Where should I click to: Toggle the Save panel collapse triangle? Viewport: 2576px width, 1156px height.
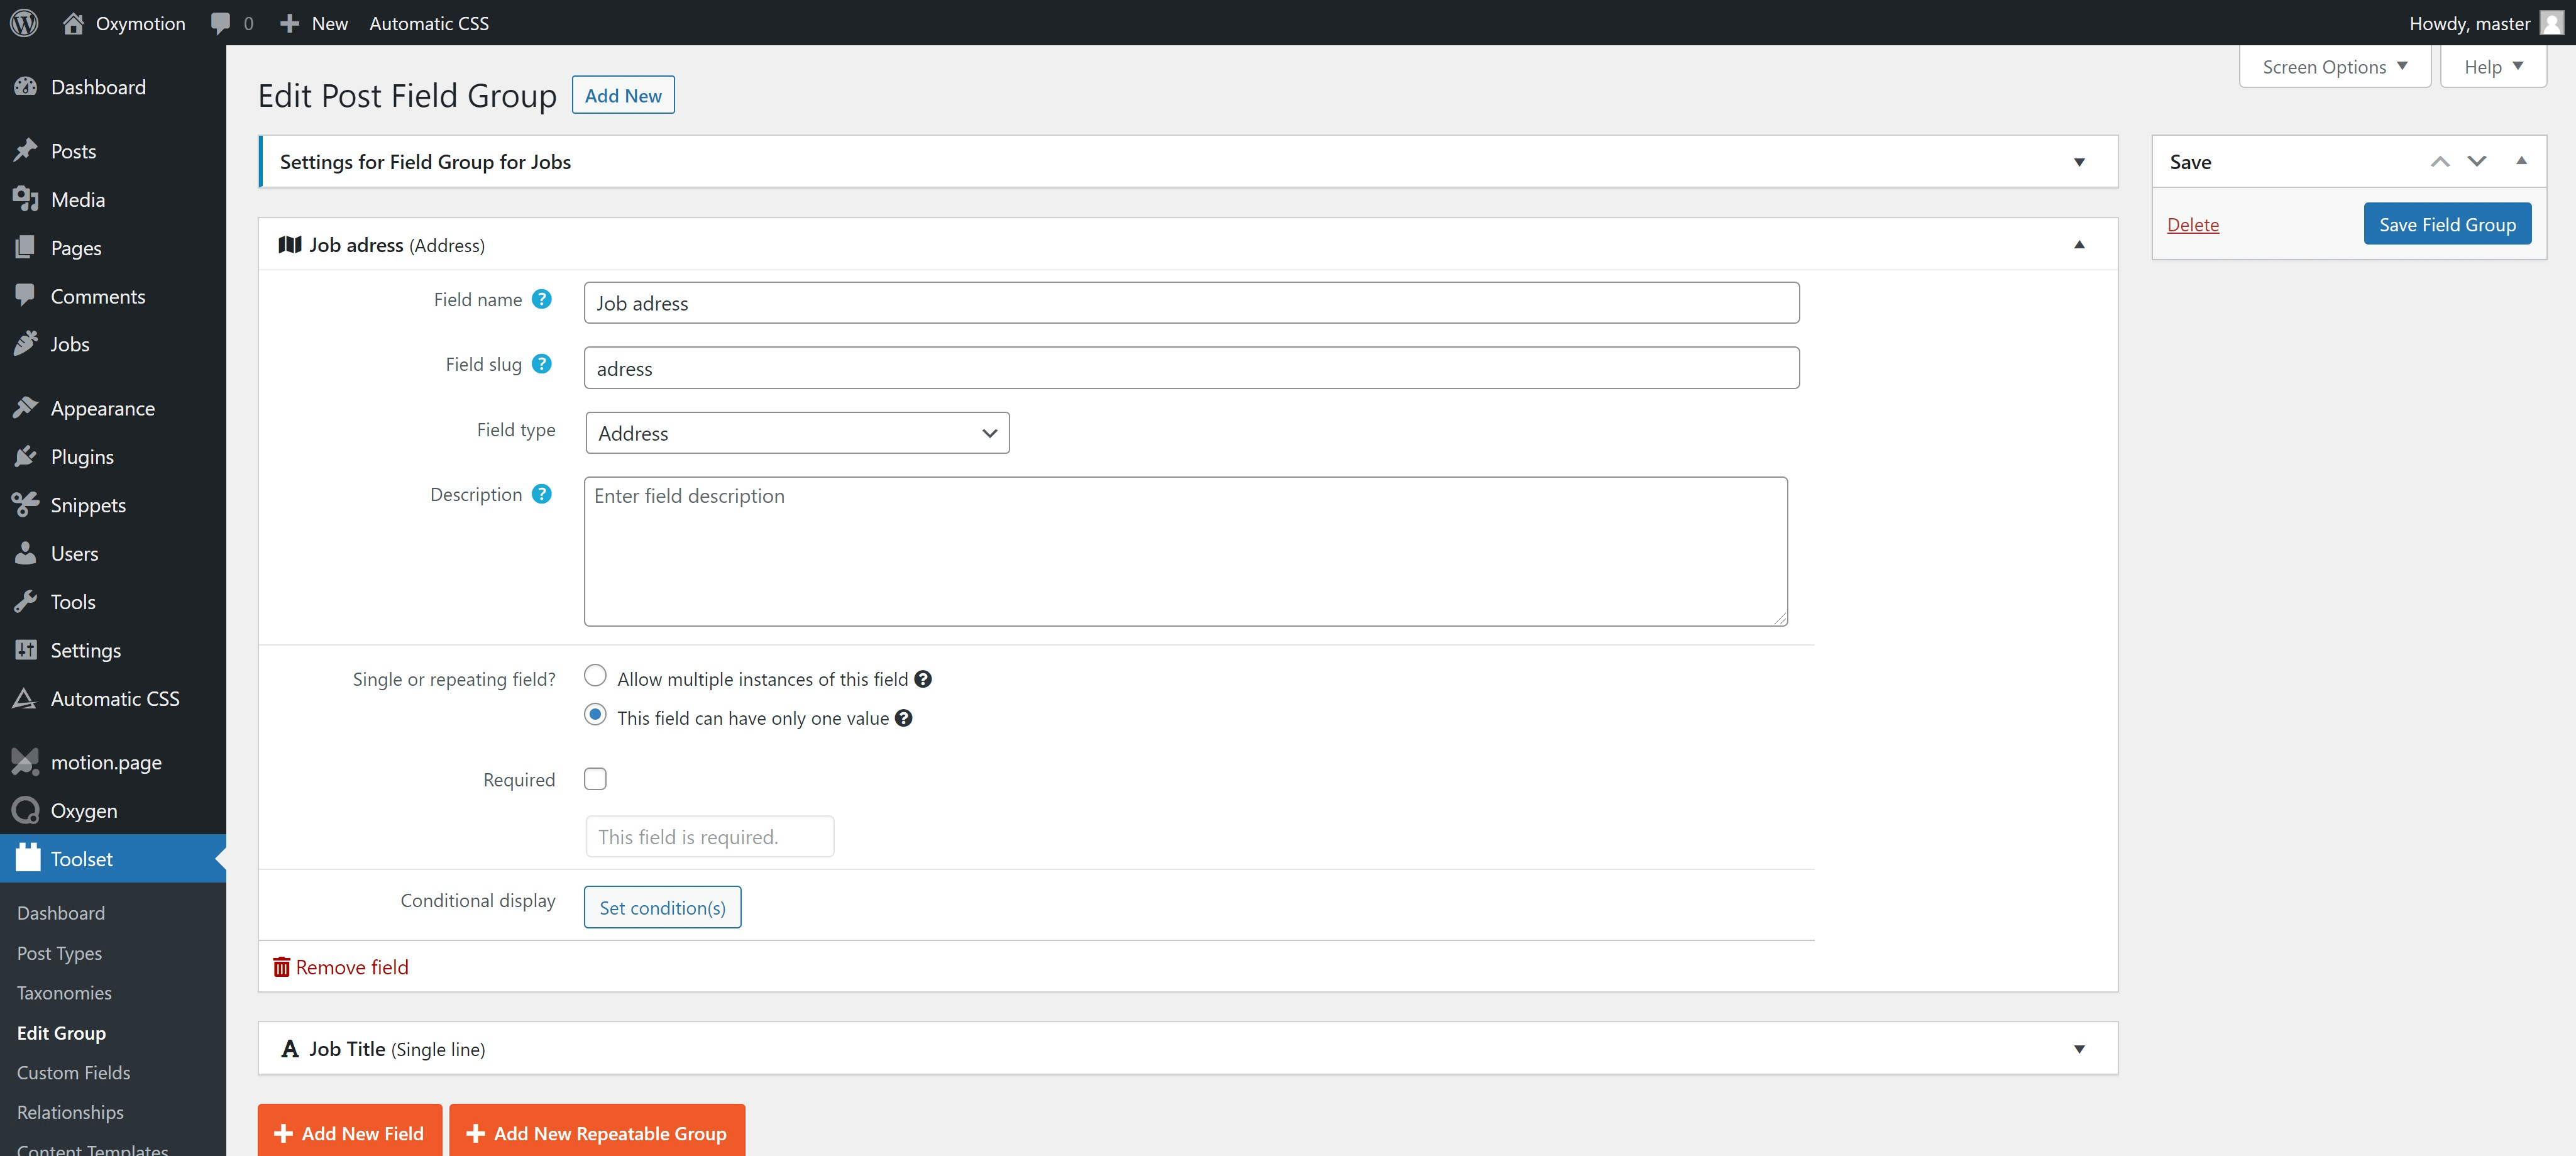click(x=2521, y=161)
